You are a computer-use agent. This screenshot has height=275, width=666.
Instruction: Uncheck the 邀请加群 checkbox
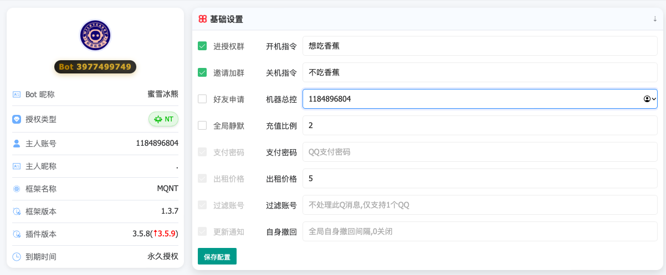pos(202,73)
